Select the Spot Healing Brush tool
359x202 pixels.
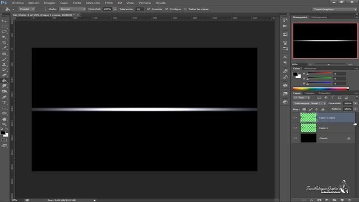(x=4, y=54)
